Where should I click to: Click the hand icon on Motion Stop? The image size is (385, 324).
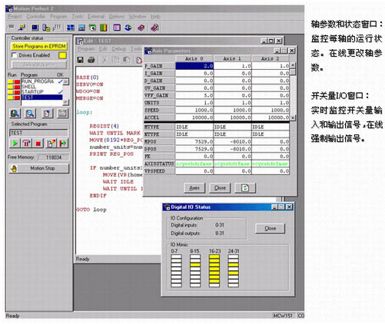coord(14,168)
